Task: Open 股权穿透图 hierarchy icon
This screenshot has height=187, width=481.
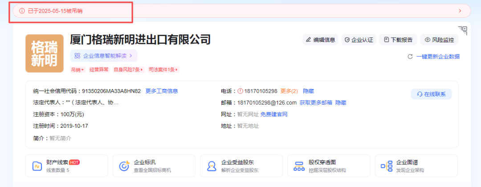Action: pyautogui.click(x=298, y=166)
